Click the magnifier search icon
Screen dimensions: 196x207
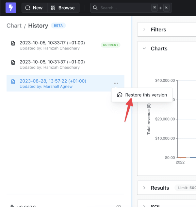point(95,8)
